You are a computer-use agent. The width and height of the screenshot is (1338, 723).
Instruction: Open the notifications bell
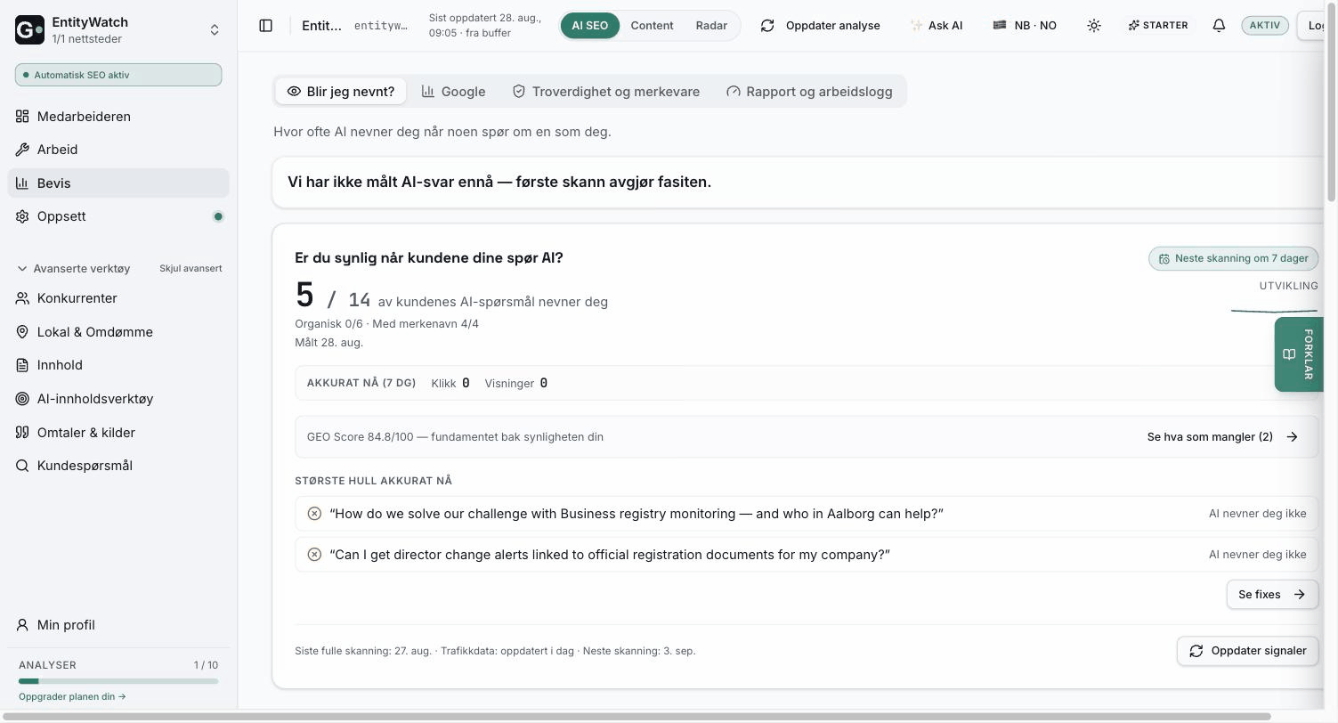(1219, 26)
